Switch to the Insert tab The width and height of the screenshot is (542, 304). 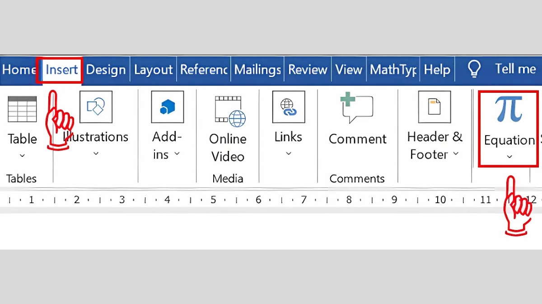61,70
